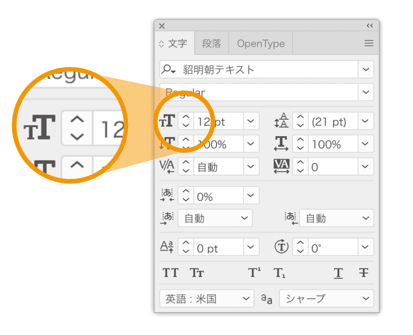Click the kerning 自動 value field

point(218,166)
